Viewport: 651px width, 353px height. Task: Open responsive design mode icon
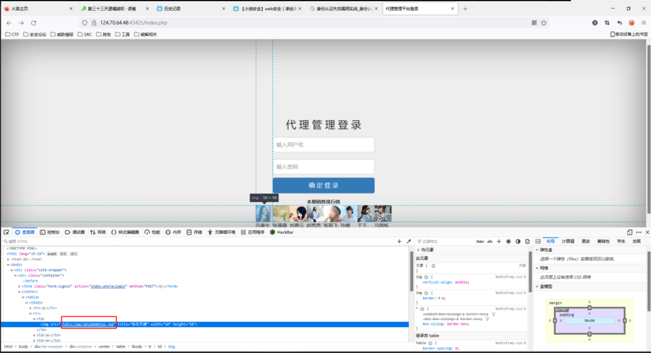click(x=629, y=233)
